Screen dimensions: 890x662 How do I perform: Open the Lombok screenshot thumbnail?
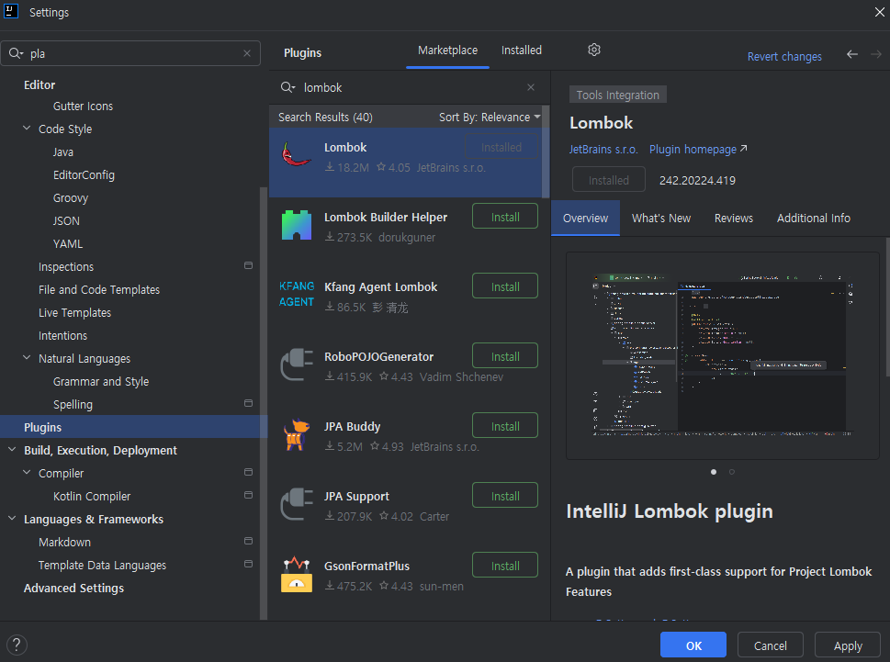pos(723,355)
